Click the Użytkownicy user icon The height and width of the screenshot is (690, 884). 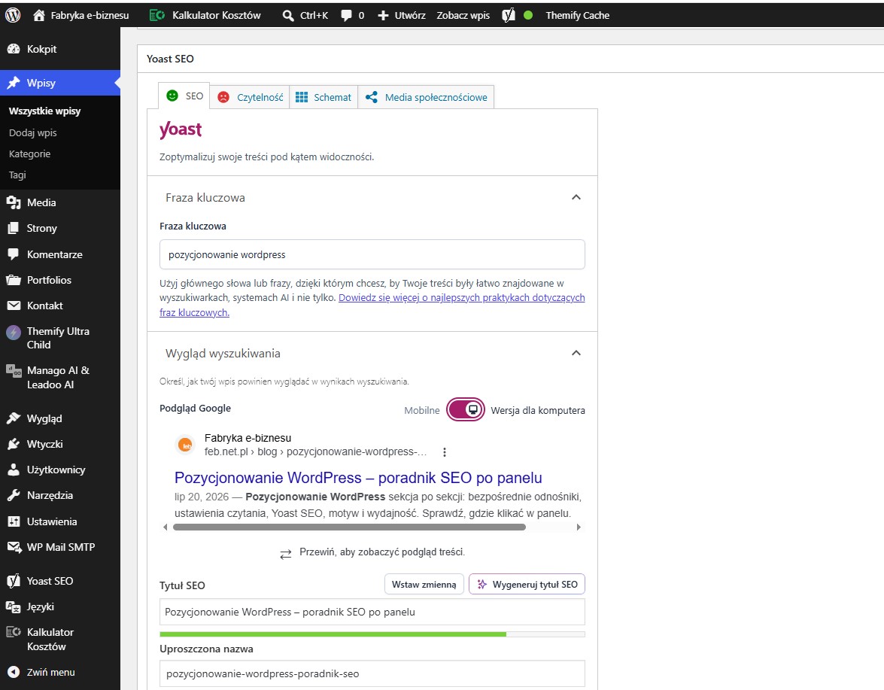click(14, 470)
